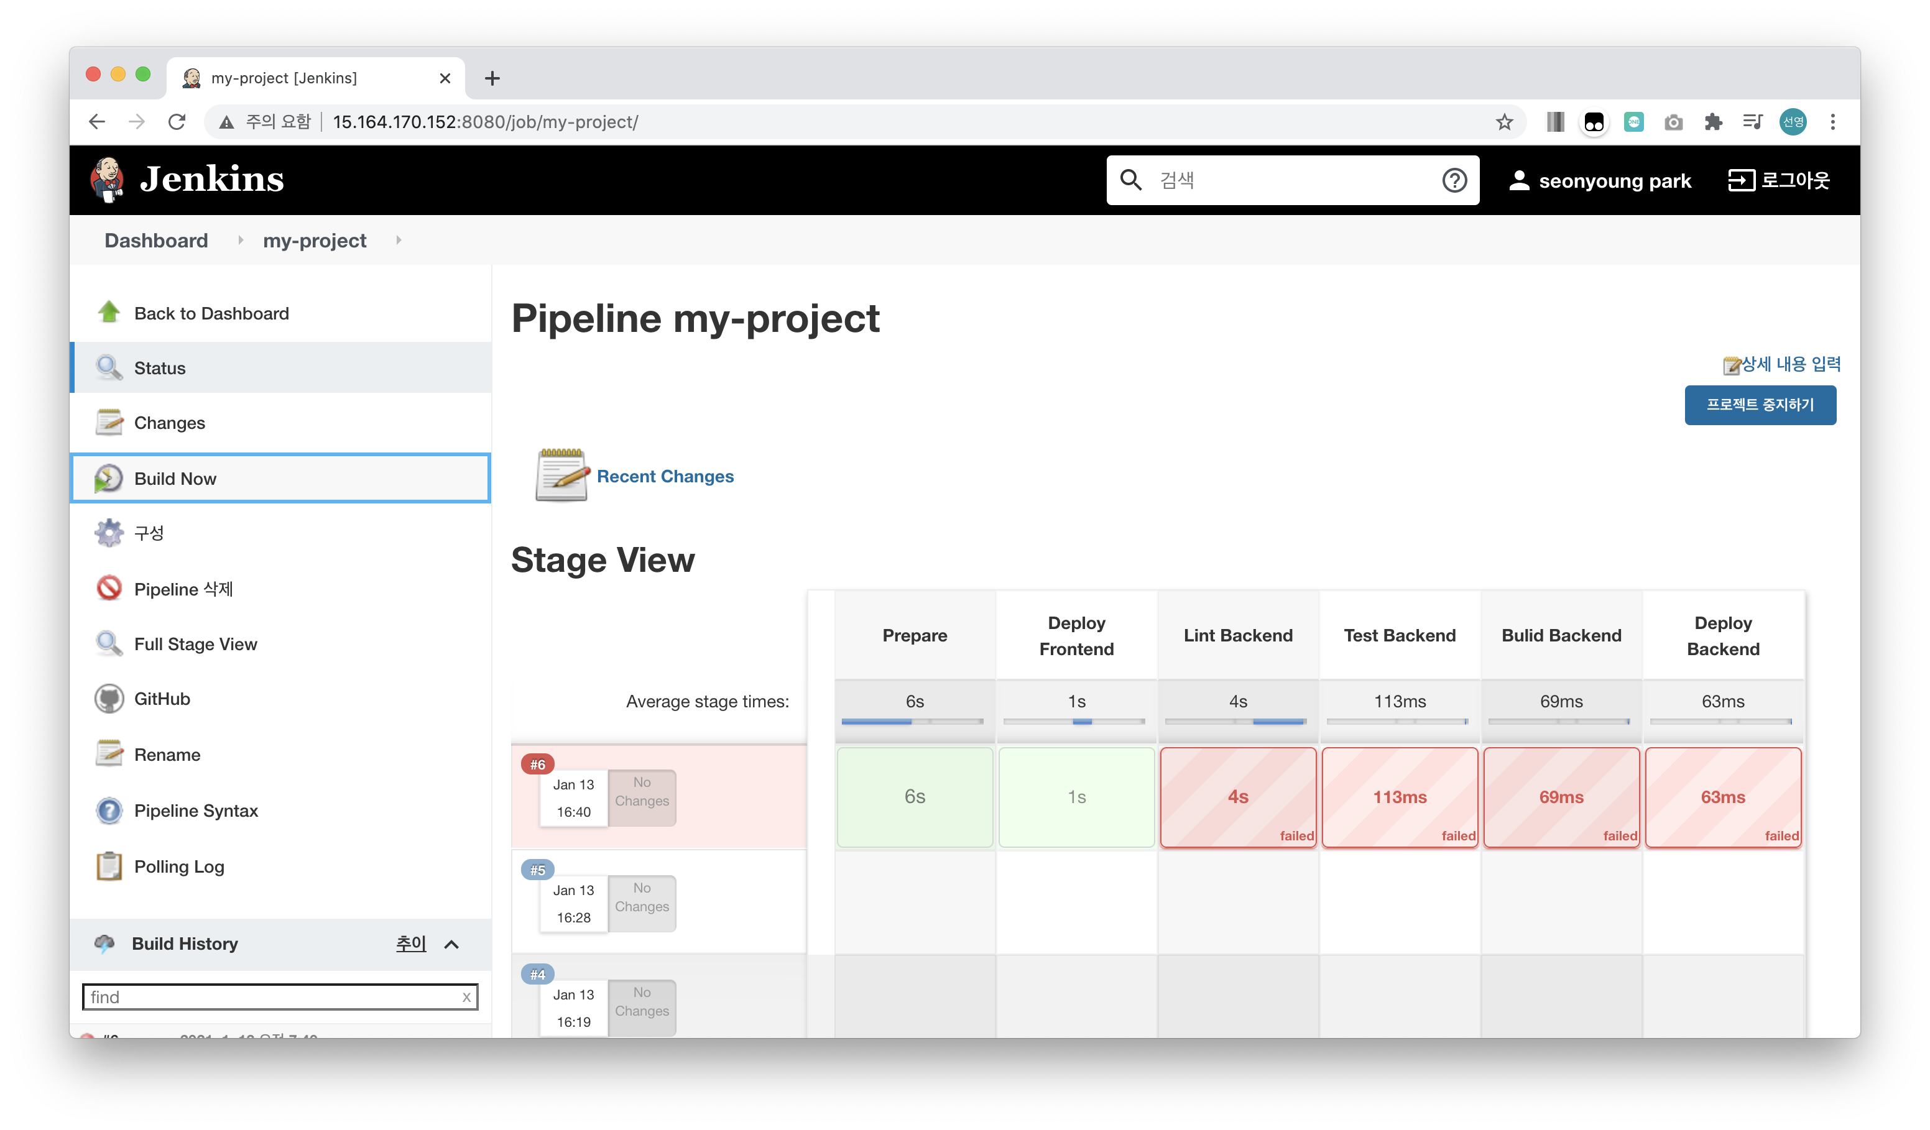Click the Build Now clock icon
This screenshot has height=1130, width=1930.
pyautogui.click(x=109, y=479)
